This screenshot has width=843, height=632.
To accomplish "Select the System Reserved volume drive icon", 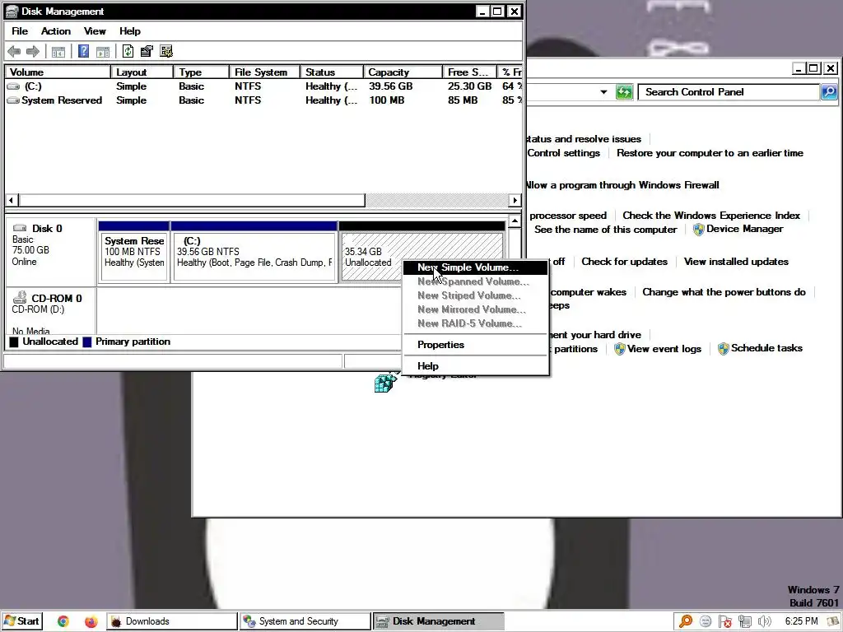I will [13, 100].
